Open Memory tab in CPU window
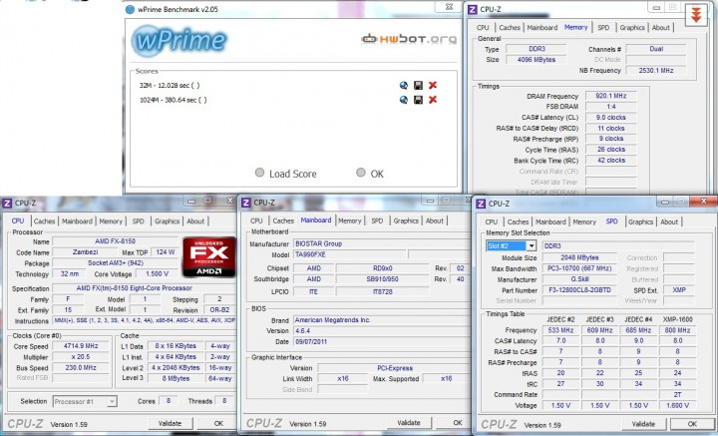Image resolution: width=718 pixels, height=436 pixels. [x=111, y=221]
